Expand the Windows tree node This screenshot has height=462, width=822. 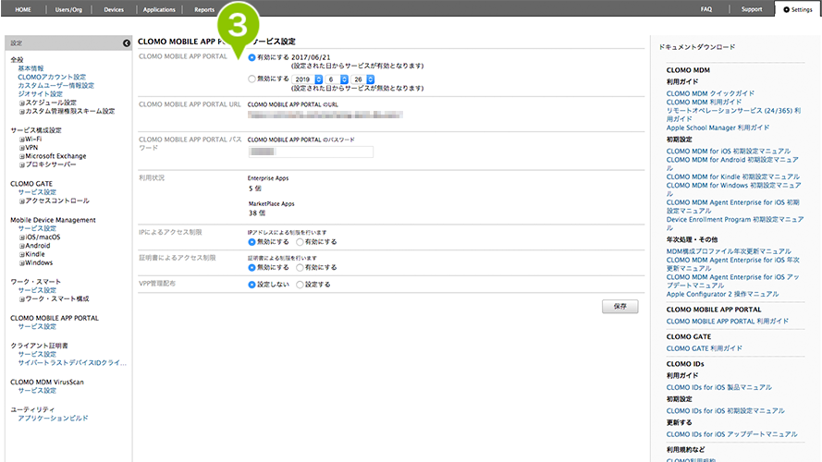[22, 263]
